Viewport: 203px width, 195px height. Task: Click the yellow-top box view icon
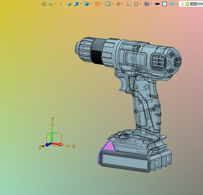coord(69,4)
